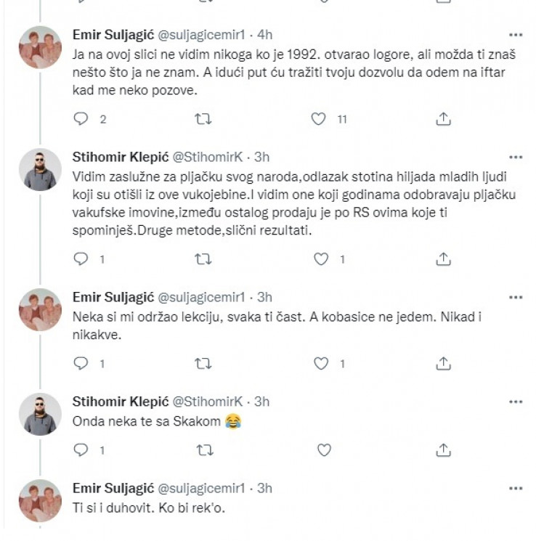
Task: Share Stihomir's 'Onda neka te sa Skakom' tweet
Action: pyautogui.click(x=443, y=450)
